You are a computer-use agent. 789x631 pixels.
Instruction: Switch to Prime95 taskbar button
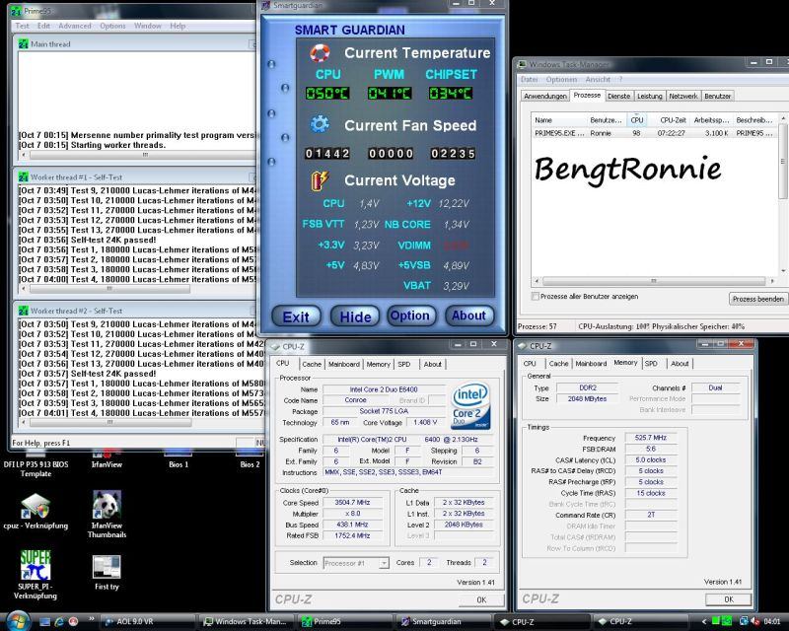344,622
